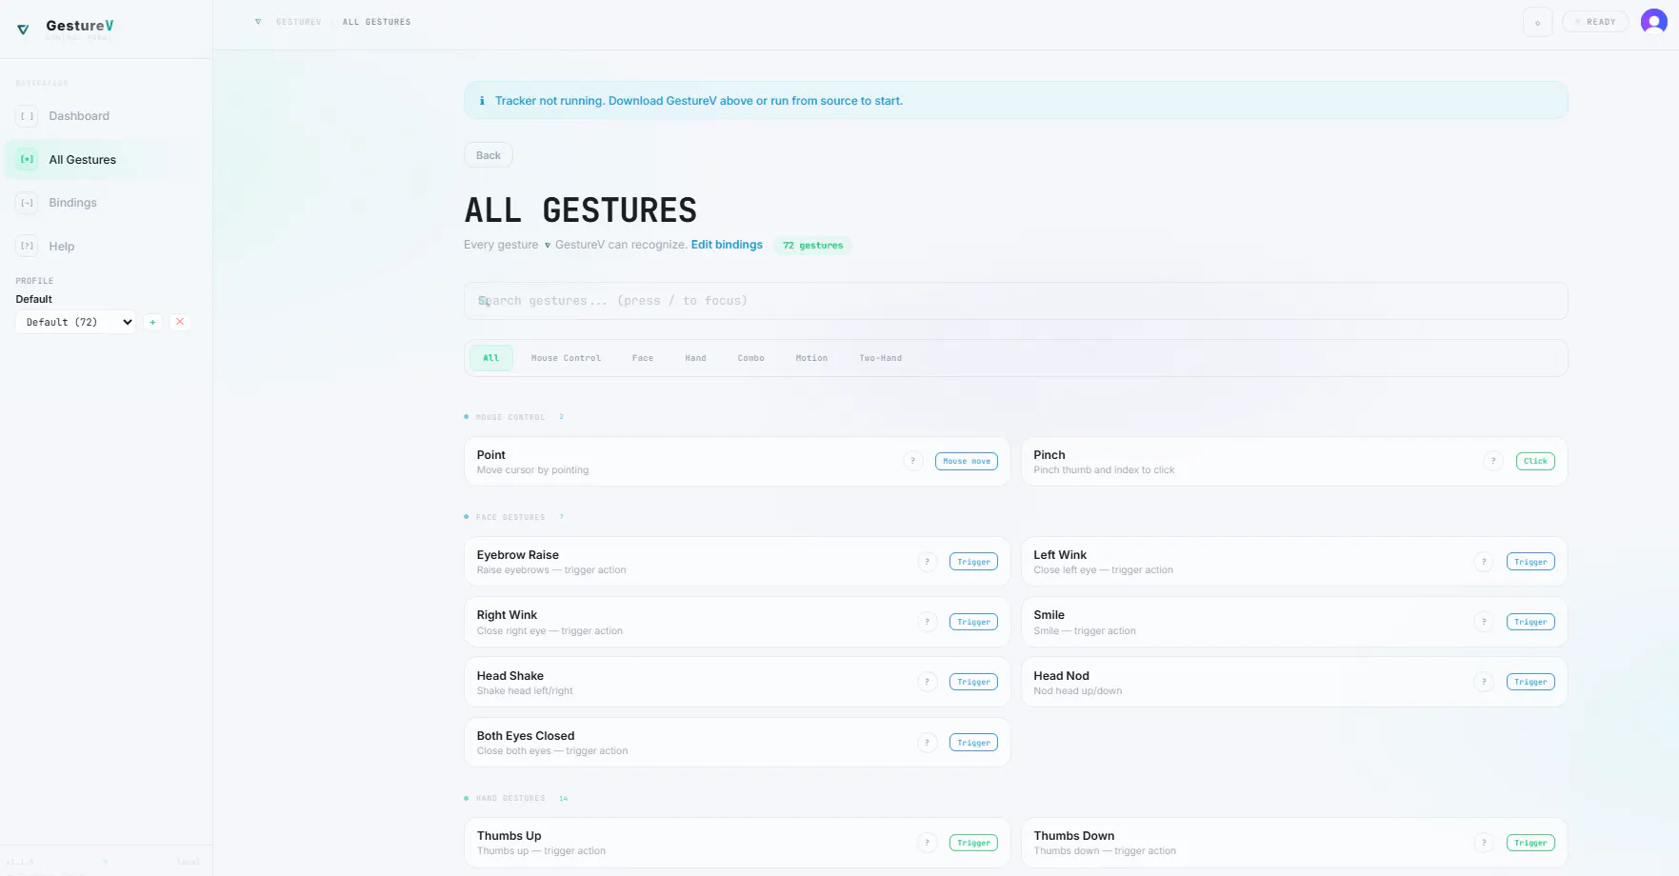This screenshot has width=1679, height=876.
Task: Click the All Gestures sidebar icon
Action: pyautogui.click(x=28, y=160)
